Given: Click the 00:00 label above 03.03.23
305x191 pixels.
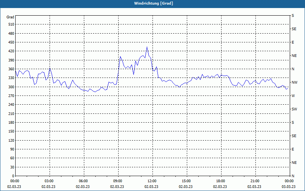Looking at the screenshot, I should [x=290, y=181].
